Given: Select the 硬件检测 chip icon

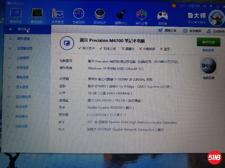Looking at the screenshot, I should coord(37,14).
